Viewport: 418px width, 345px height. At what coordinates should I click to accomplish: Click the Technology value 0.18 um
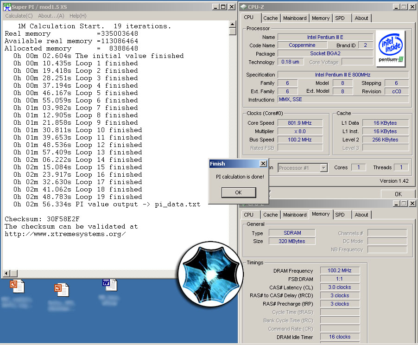[290, 62]
